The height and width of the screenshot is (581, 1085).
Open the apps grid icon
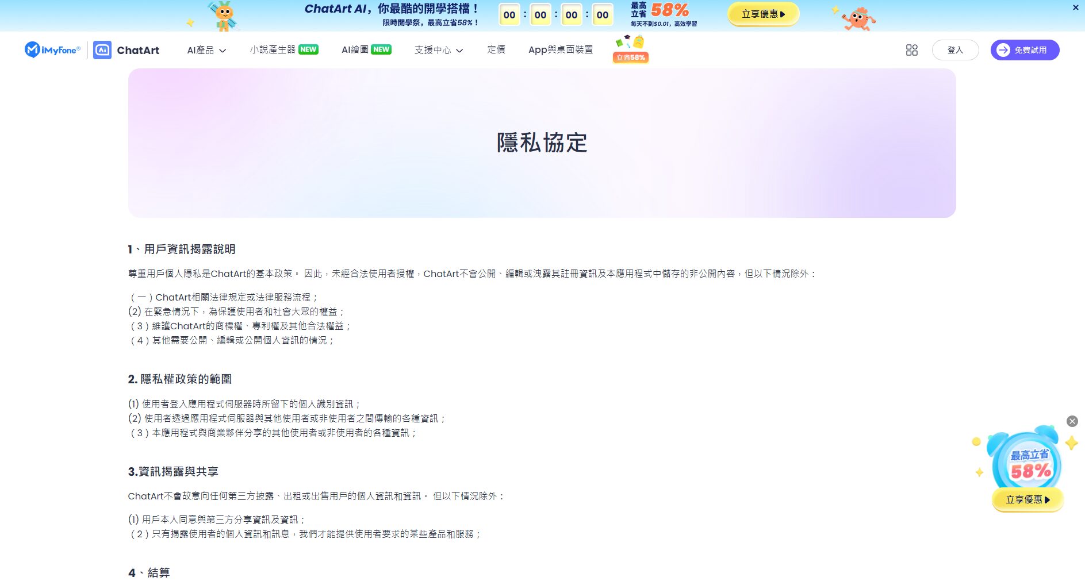pyautogui.click(x=912, y=50)
